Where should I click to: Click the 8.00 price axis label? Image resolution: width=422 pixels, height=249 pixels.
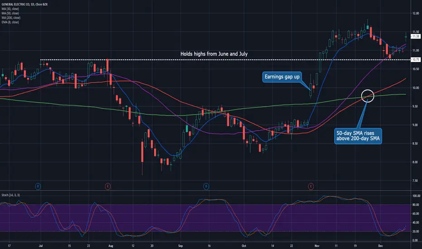[416, 162]
